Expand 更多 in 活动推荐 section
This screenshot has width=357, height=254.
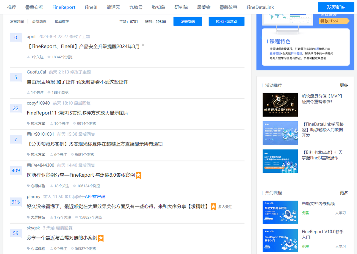(344, 85)
